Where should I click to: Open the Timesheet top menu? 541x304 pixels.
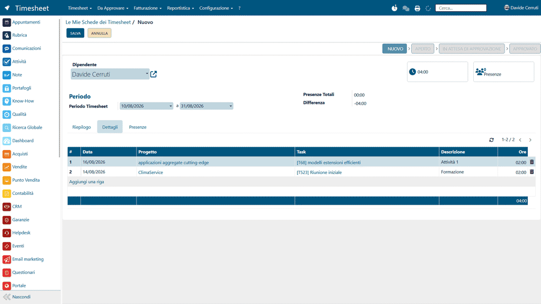click(80, 8)
